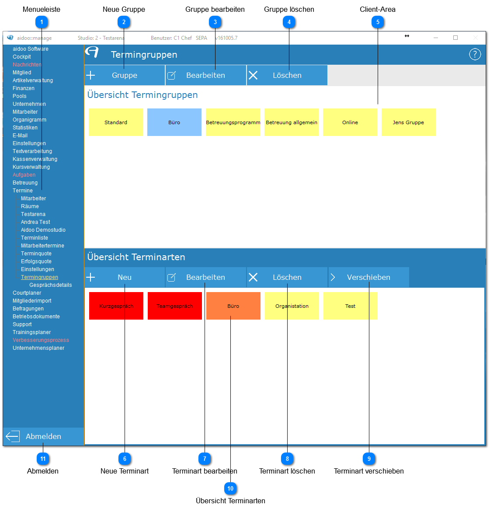The width and height of the screenshot is (490, 512).
Task: Select the Standard group tile
Action: (116, 122)
